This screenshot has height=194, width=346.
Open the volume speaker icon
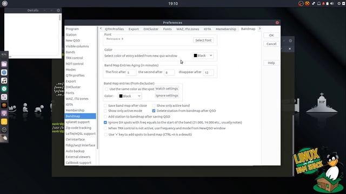tap(332, 4)
